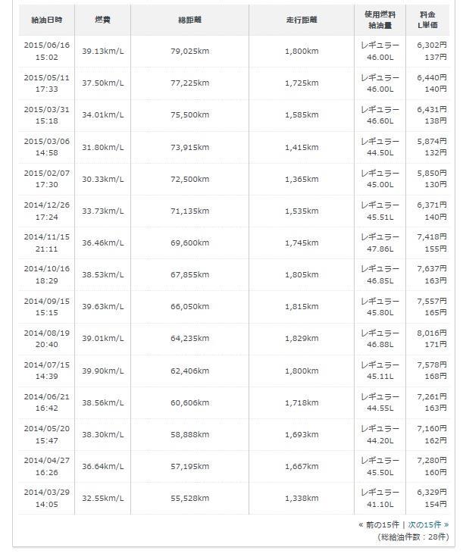The image size is (466, 557).
Task: Click the 55,528km total distance cell
Action: [189, 498]
